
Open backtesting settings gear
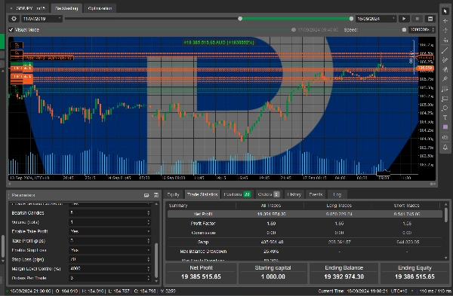(x=14, y=19)
